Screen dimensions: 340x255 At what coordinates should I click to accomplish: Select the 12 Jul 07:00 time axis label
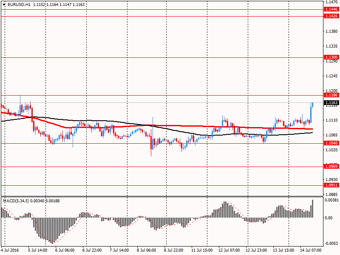coord(229,250)
